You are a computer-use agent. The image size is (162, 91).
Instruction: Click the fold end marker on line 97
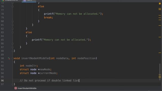(13, 84)
